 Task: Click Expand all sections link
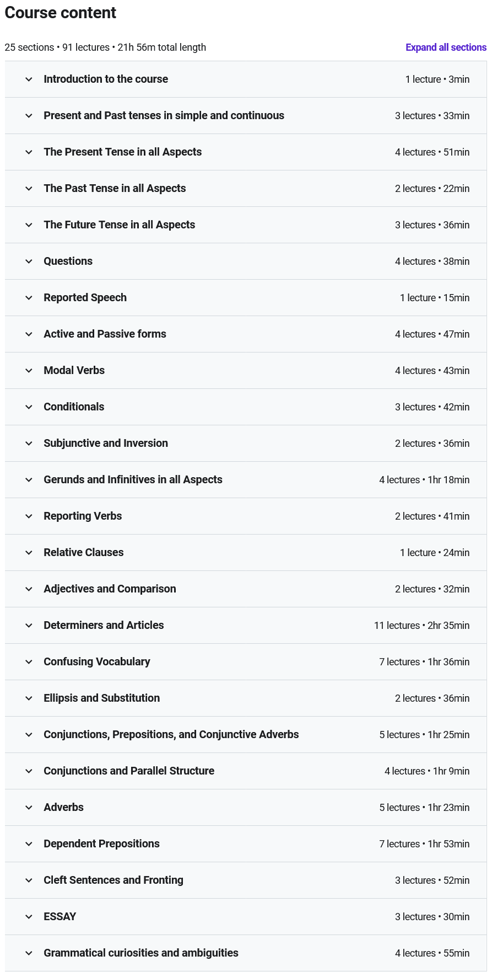click(446, 47)
